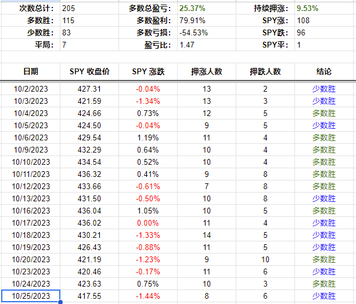The height and width of the screenshot is (304, 356).
Task: Select the 结论 header cell
Action: point(324,71)
